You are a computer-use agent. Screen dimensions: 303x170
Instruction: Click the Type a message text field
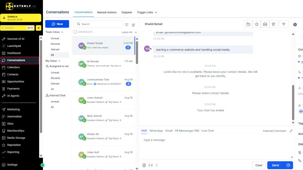tap(216, 145)
